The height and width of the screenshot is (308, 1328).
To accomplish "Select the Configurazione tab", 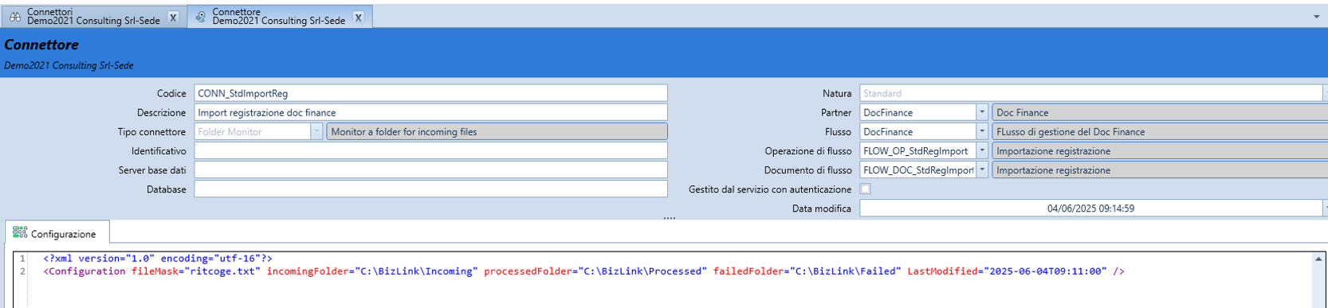I will click(57, 232).
